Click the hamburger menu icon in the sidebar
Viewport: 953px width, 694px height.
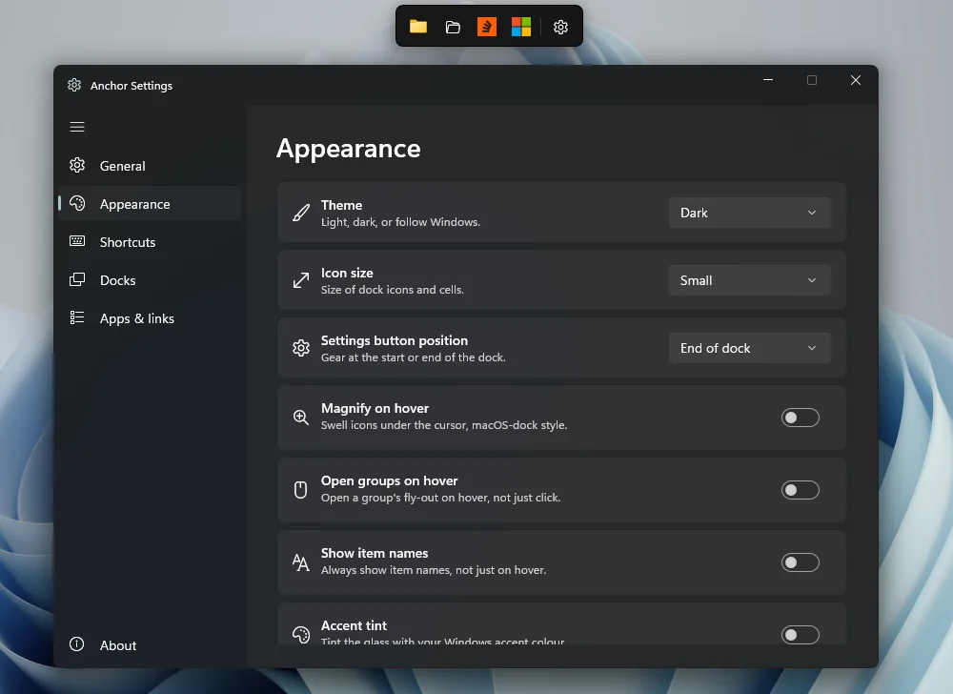pyautogui.click(x=77, y=127)
